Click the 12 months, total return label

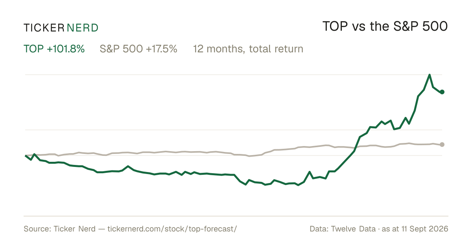[x=248, y=49]
